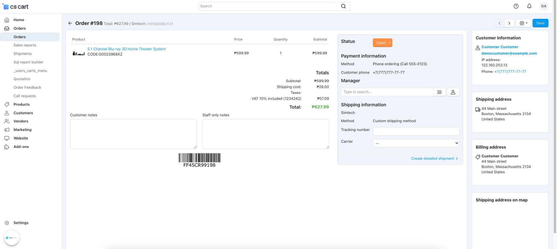Click the back arrow beside Order #198

click(x=70, y=23)
